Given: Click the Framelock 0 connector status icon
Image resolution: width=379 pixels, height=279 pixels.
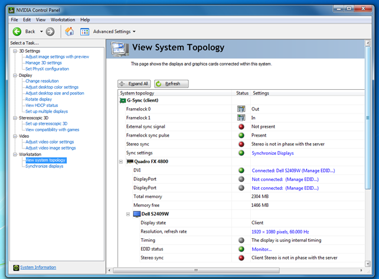Looking at the screenshot, I should coord(241,109).
